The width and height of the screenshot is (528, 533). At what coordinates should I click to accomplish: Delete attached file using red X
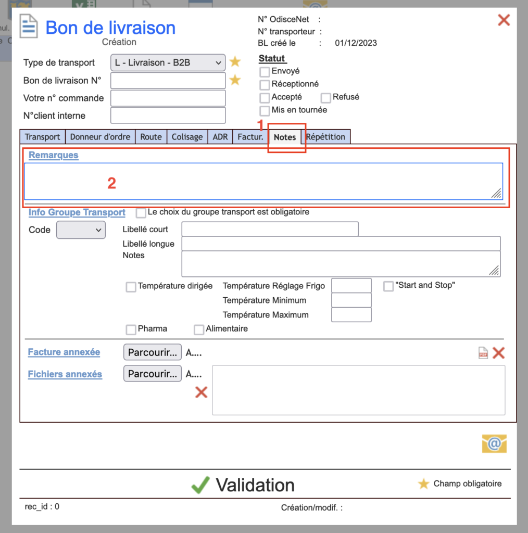pos(201,392)
